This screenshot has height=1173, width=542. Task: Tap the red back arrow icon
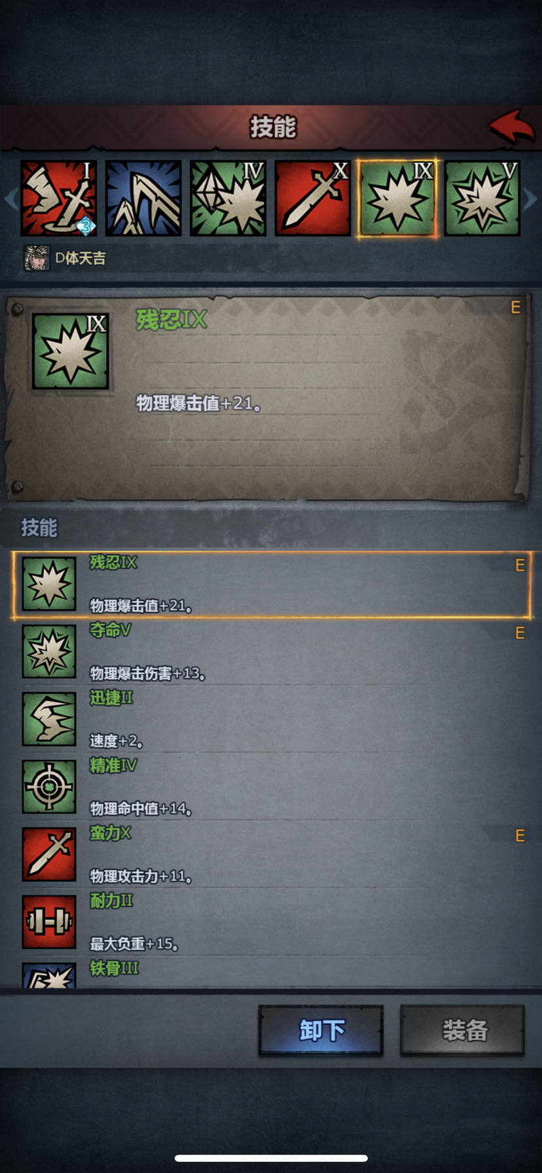tap(512, 126)
